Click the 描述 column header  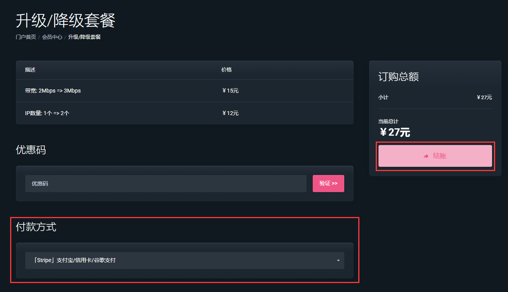30,70
